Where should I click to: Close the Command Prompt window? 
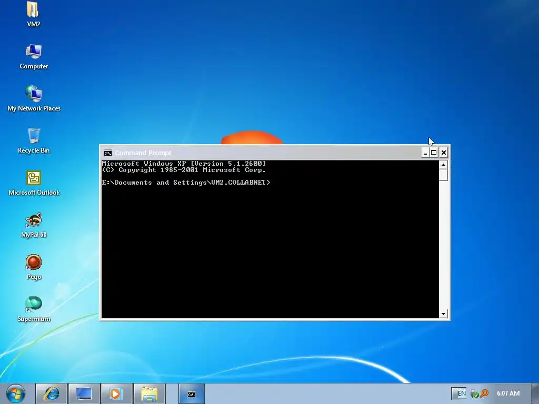tap(443, 153)
